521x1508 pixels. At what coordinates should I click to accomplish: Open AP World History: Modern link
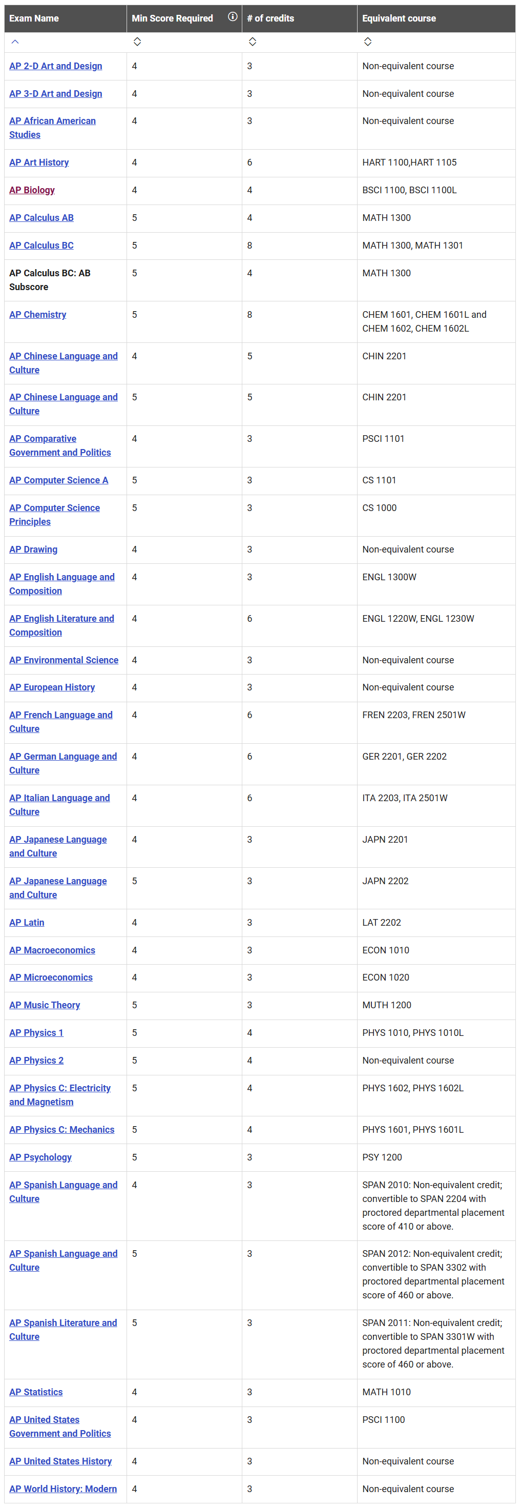coord(63,1489)
